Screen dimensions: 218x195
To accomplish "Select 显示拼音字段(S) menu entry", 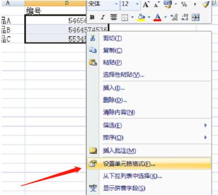I will coord(149,188).
